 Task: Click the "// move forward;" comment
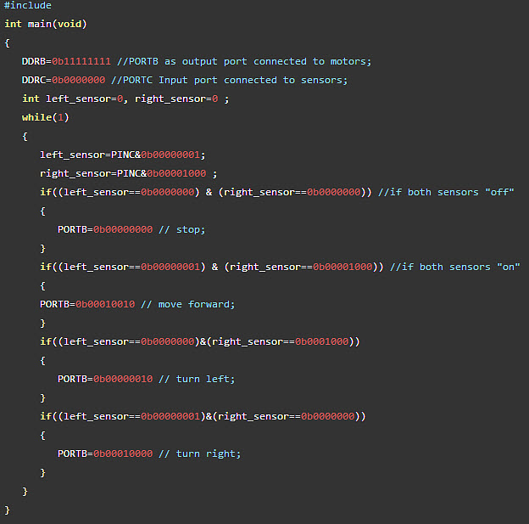pyautogui.click(x=187, y=304)
